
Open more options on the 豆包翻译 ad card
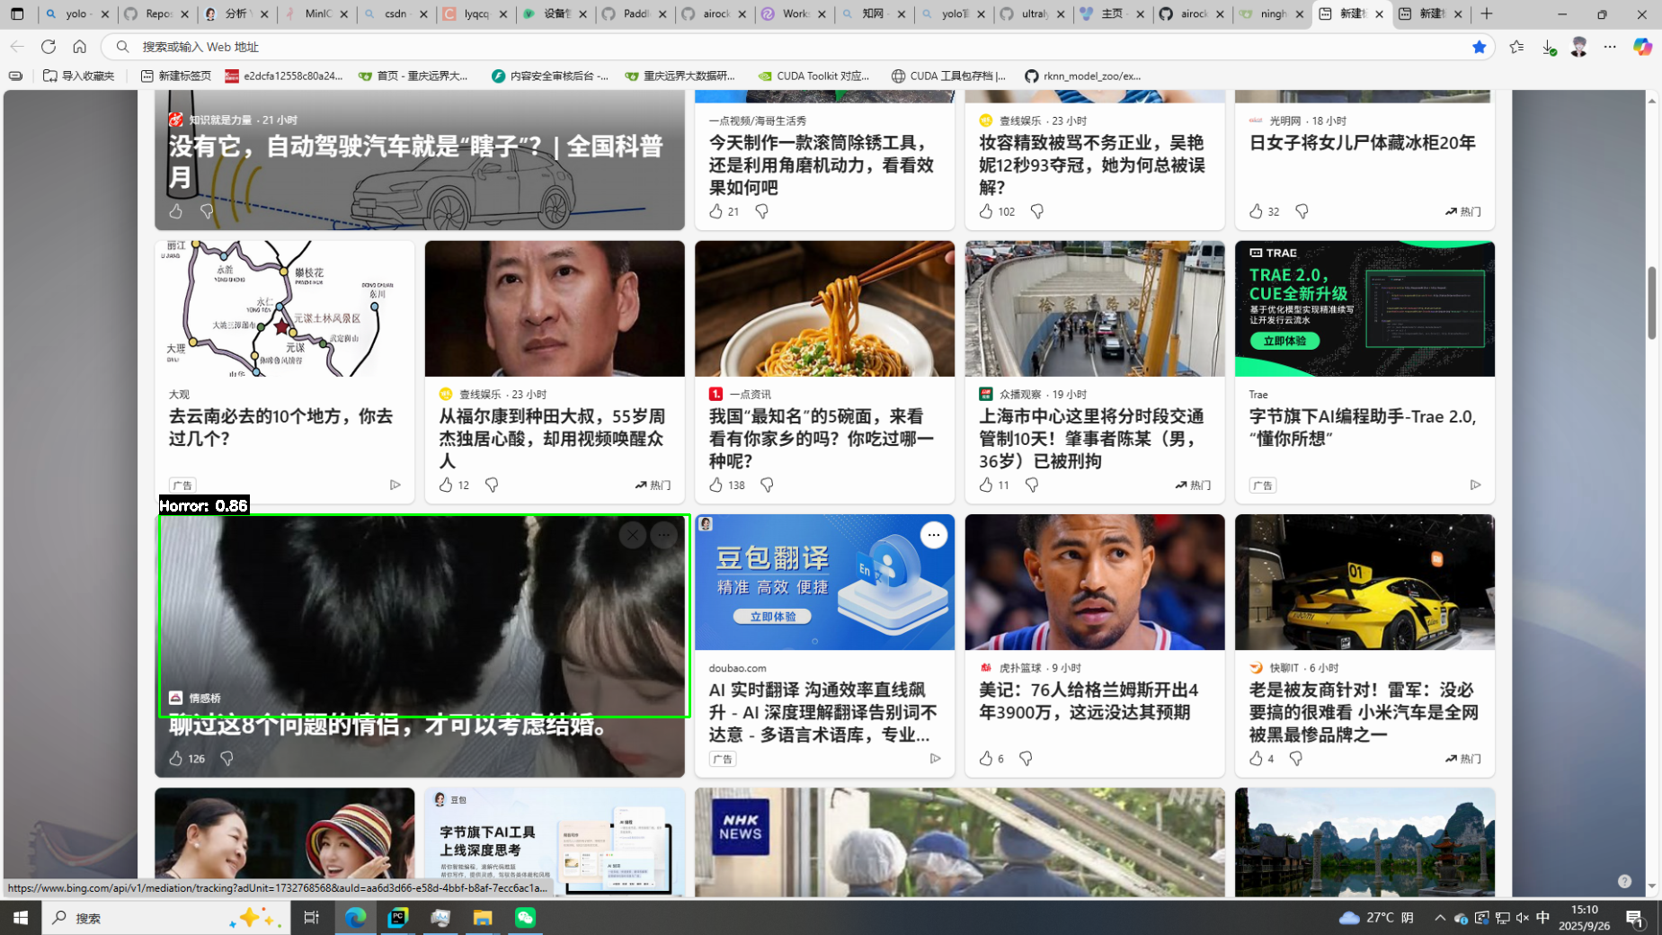pyautogui.click(x=934, y=535)
